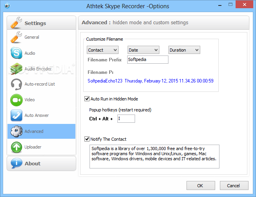This screenshot has width=256, height=197.
Task: Click the gear Advanced icon
Action: 16,131
